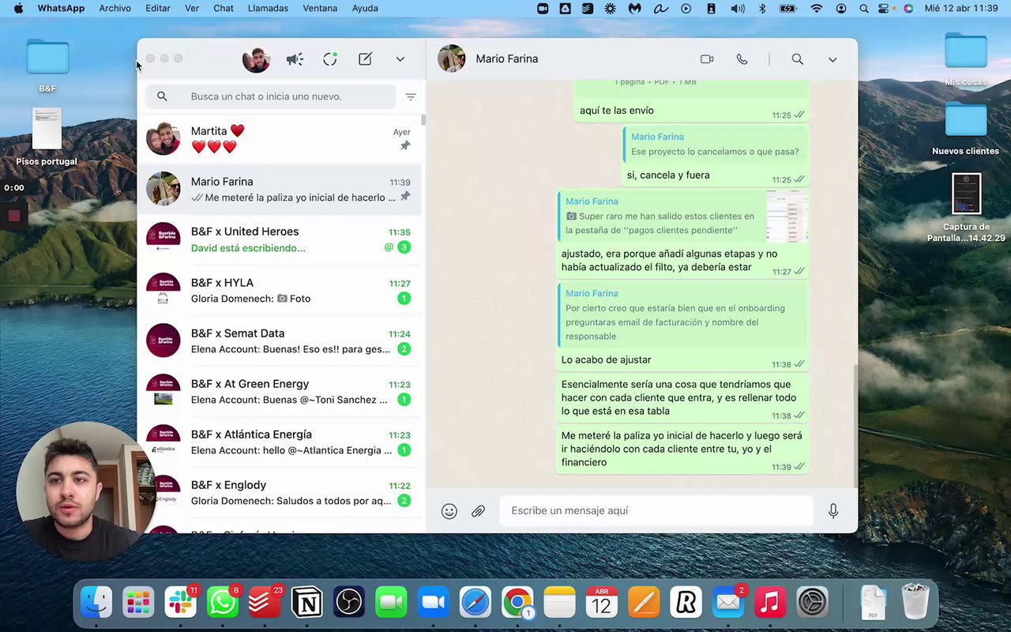Expand the conversation options chevron in chat header
This screenshot has width=1011, height=632.
(832, 59)
